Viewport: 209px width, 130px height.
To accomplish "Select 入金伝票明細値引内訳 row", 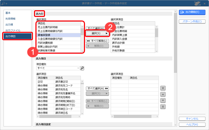I will pyautogui.click(x=58, y=39).
